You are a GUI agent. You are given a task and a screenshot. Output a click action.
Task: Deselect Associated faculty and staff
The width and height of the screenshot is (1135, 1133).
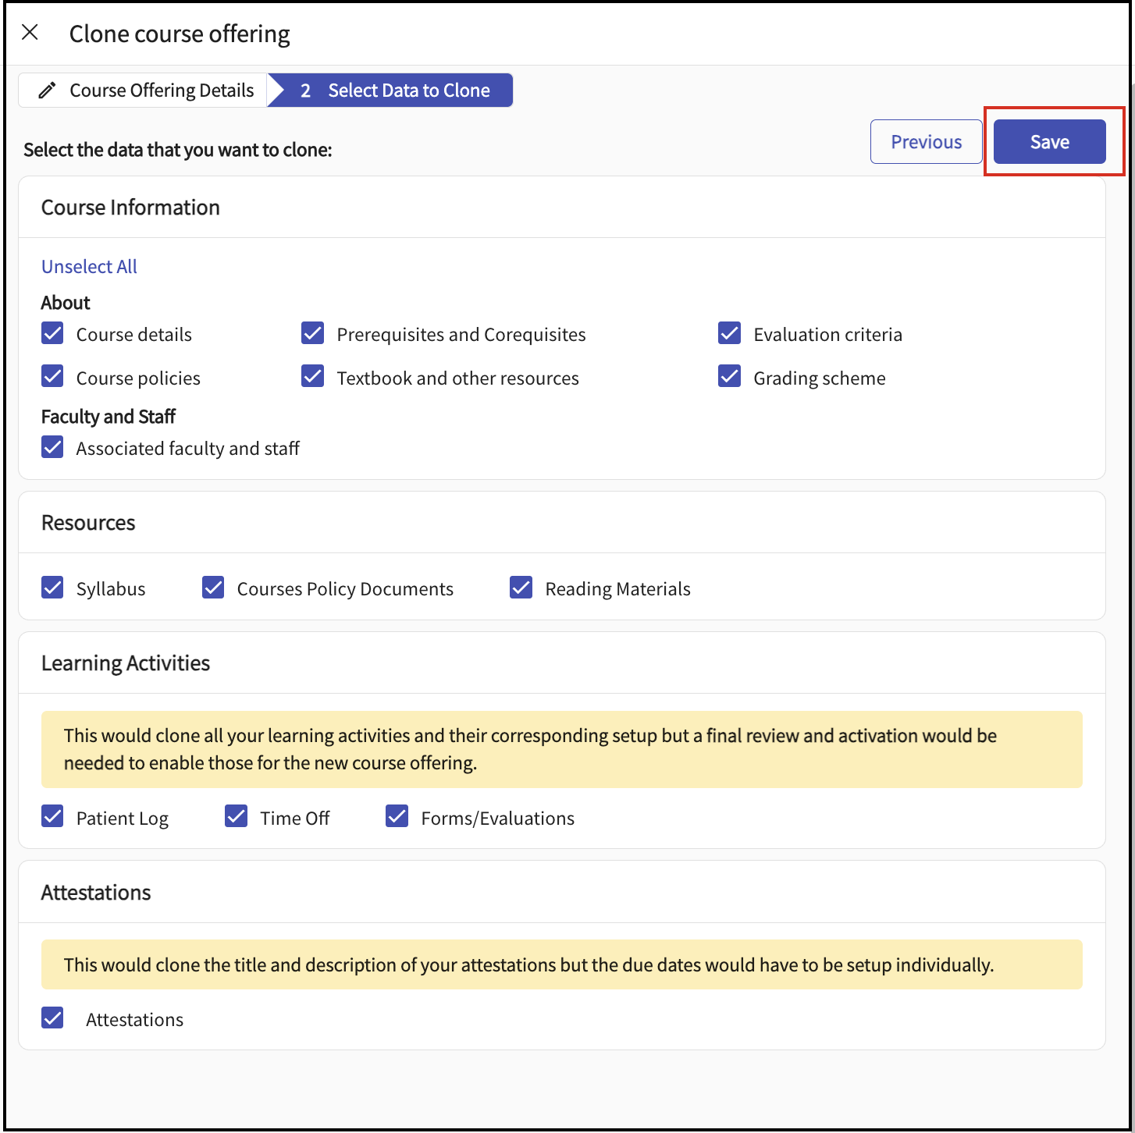click(52, 448)
